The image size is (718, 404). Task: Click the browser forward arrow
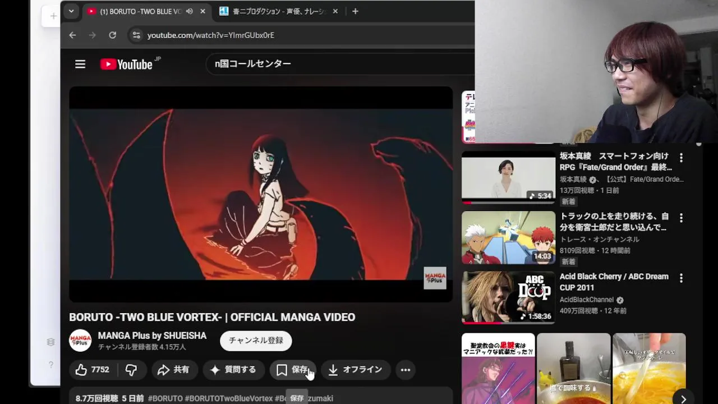coord(93,35)
